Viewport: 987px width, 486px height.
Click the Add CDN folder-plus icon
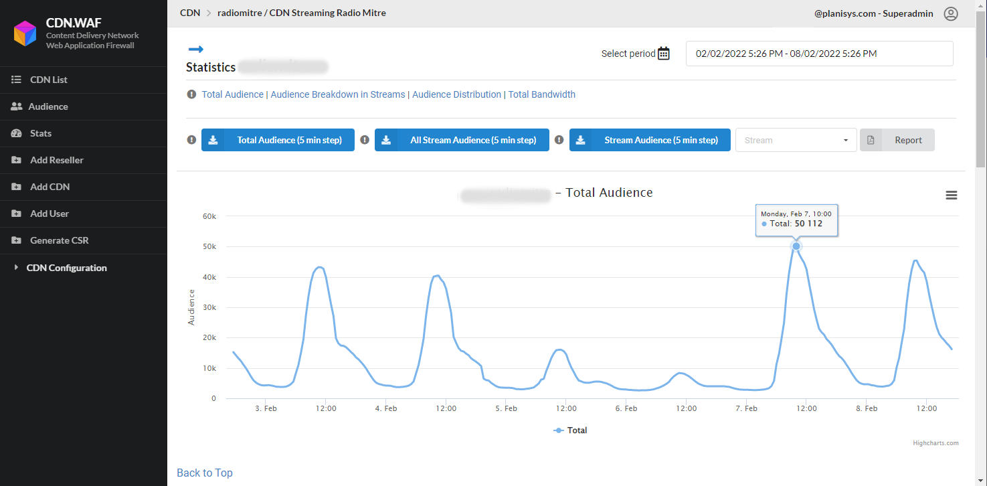click(17, 187)
